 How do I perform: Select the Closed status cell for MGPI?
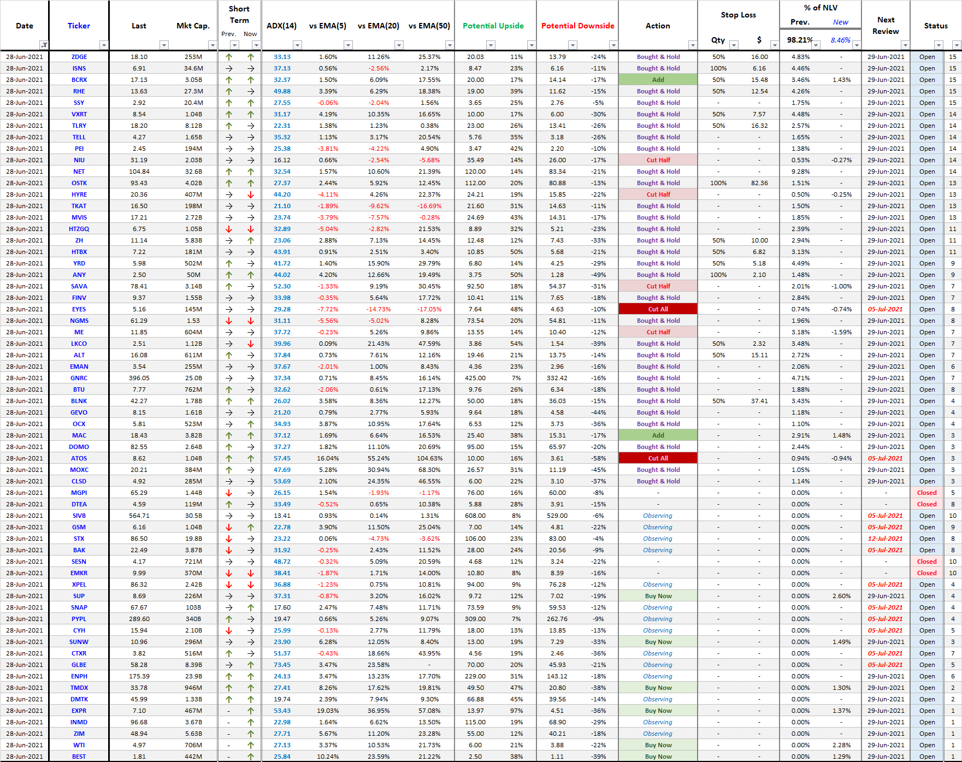click(x=927, y=493)
